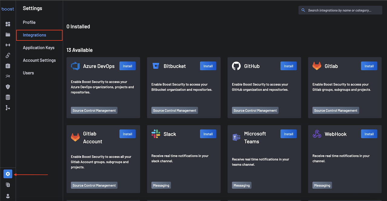Open Account Settings section
Screen dimensions: 387x201
[39, 60]
